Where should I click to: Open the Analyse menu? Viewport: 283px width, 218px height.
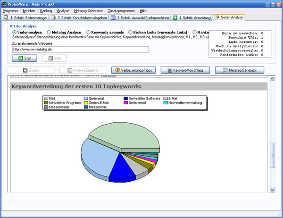(63, 11)
